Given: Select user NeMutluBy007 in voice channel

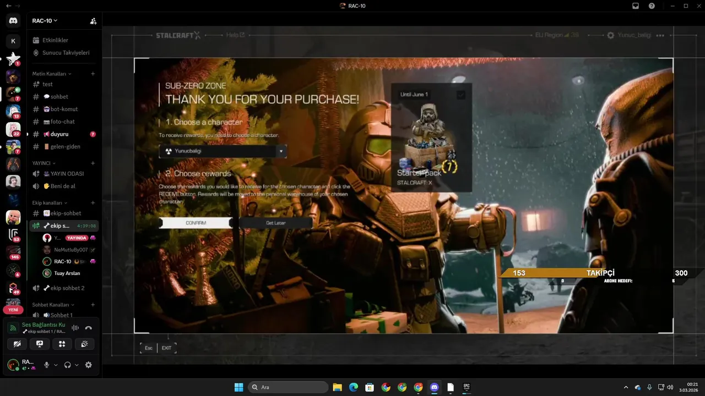Looking at the screenshot, I should (69, 250).
